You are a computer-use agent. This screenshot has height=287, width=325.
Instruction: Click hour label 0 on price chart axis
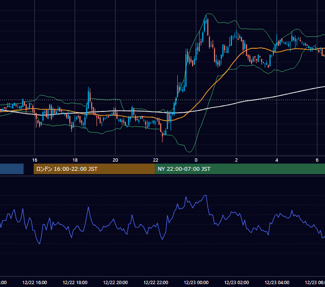(x=196, y=160)
